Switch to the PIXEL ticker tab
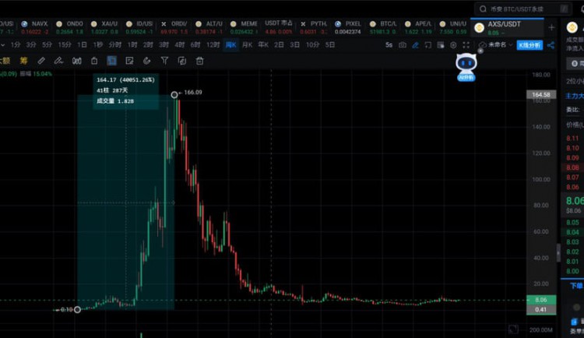Viewport: 584px width, 338px height. point(348,27)
